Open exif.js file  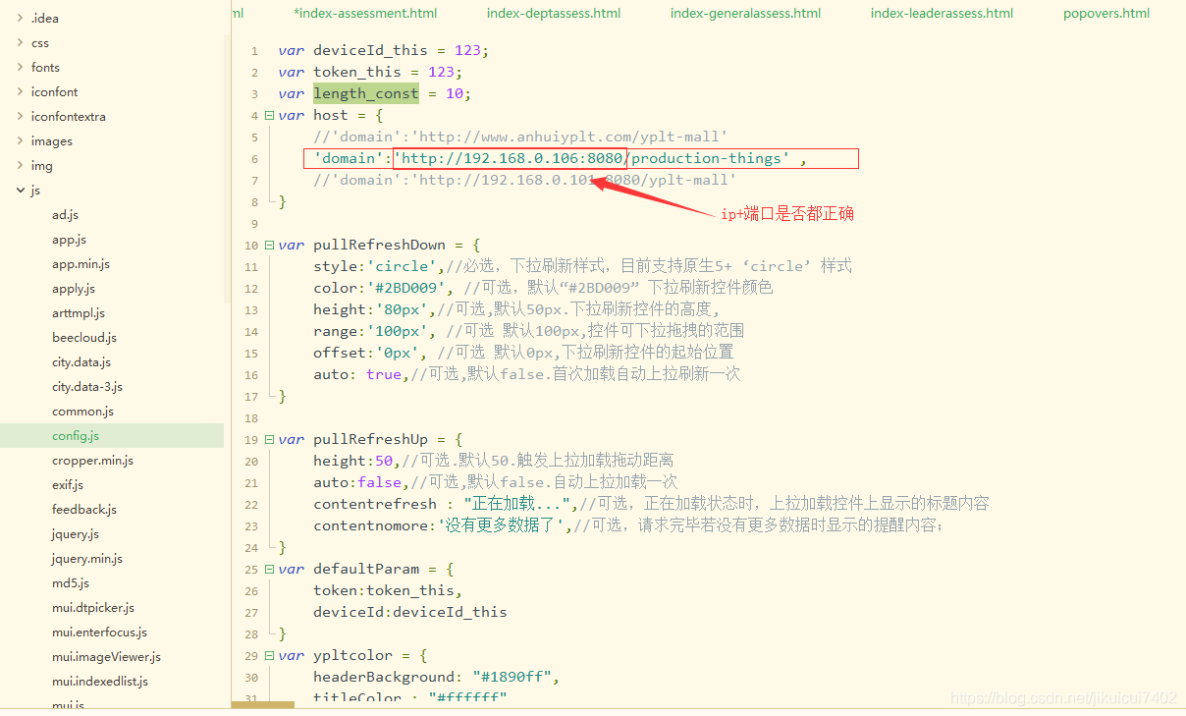tap(68, 485)
